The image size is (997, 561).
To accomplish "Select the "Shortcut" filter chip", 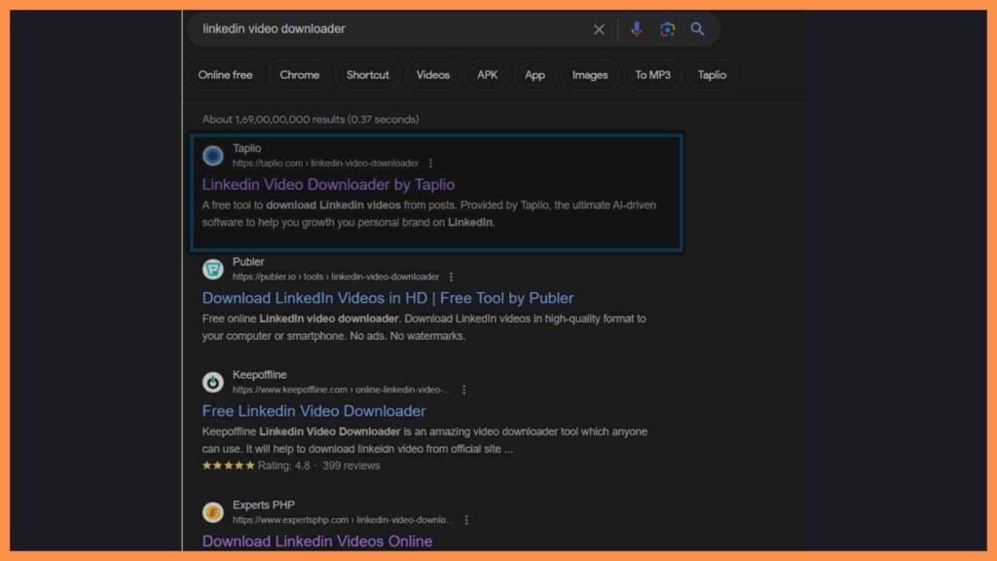I will (367, 75).
